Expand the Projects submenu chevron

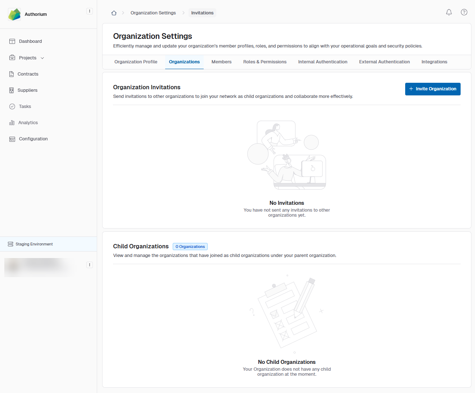click(42, 58)
